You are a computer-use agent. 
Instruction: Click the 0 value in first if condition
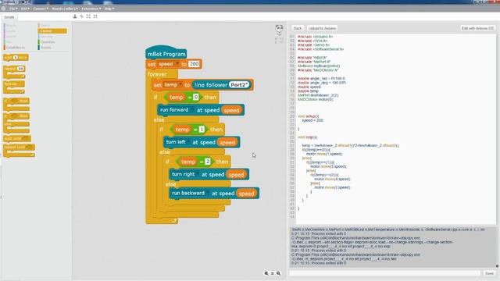[196, 97]
